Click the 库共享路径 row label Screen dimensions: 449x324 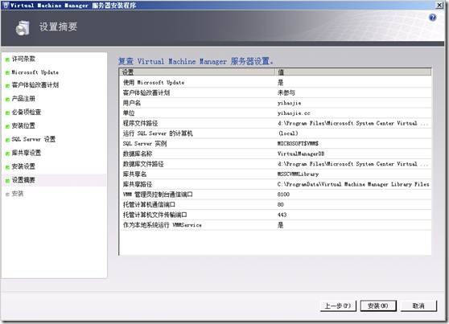pos(138,184)
